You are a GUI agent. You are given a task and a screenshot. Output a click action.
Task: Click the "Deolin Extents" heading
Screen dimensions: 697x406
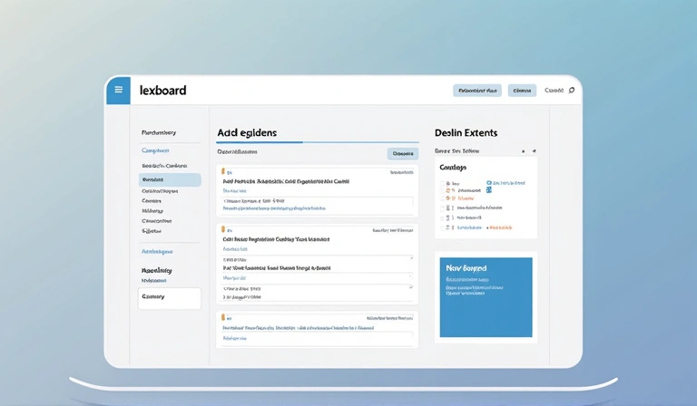(466, 132)
